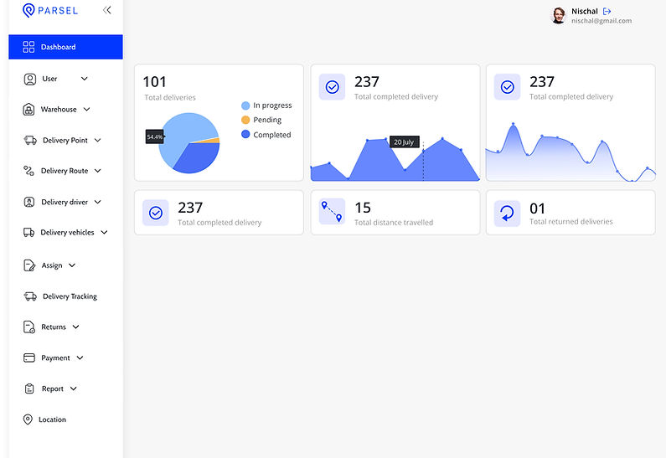
Task: Expand the Delivery vehicles dropdown arrow
Action: (x=104, y=233)
